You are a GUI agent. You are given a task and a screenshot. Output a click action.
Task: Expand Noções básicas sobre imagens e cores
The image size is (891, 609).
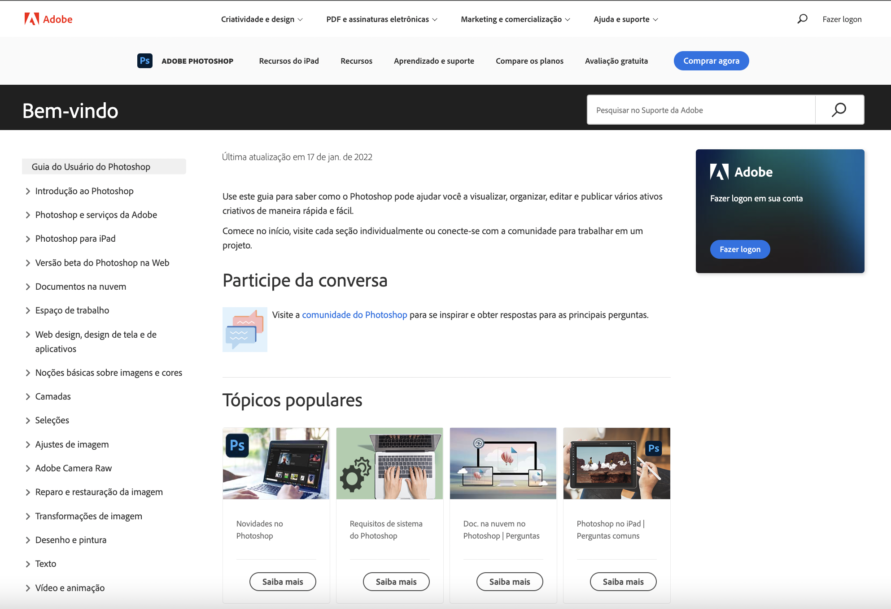click(104, 373)
